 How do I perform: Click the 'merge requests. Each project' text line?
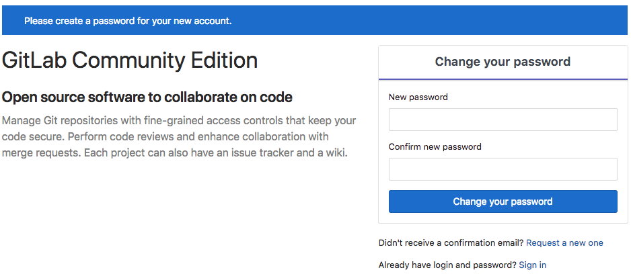tap(174, 153)
